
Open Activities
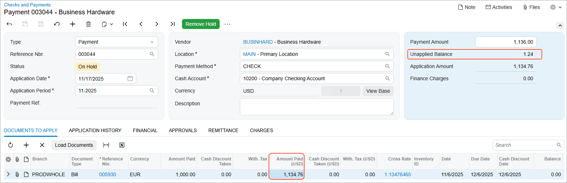pos(499,7)
